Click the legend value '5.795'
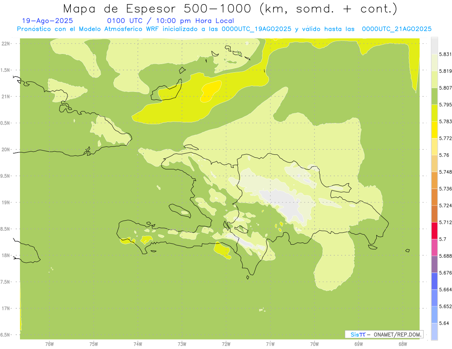The width and height of the screenshot is (452, 349). pos(445,105)
